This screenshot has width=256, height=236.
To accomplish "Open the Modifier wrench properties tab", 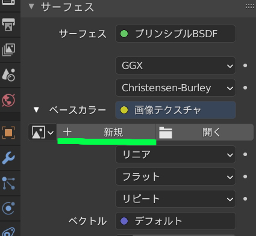I will coord(8,158).
